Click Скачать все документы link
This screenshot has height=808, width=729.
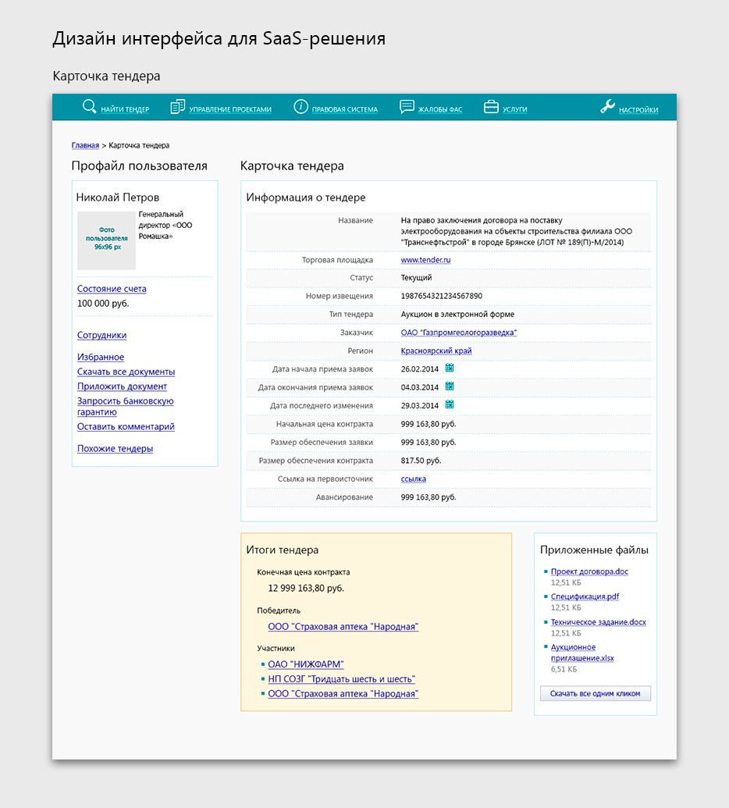126,372
